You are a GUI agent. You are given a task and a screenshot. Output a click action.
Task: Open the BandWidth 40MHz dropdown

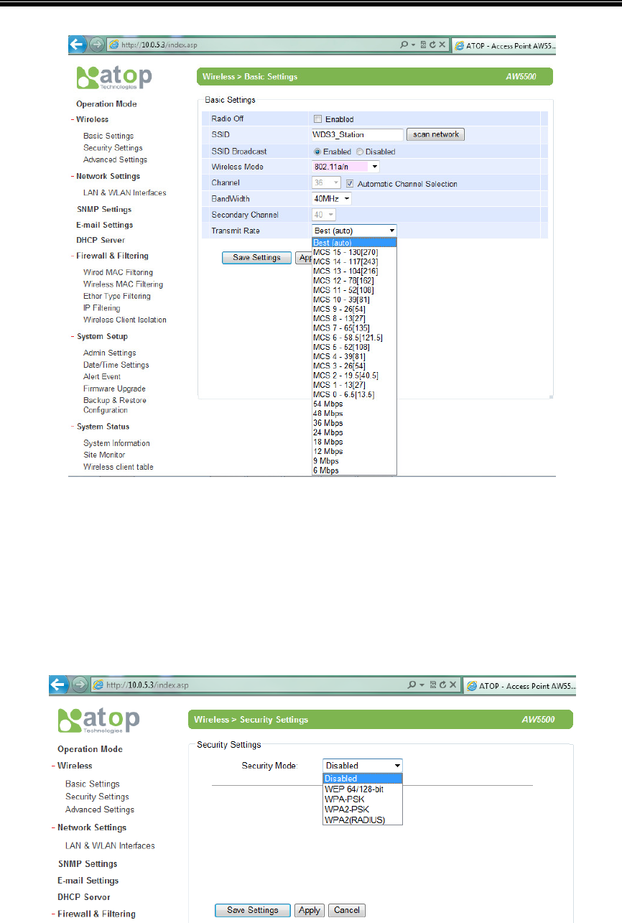pos(332,198)
